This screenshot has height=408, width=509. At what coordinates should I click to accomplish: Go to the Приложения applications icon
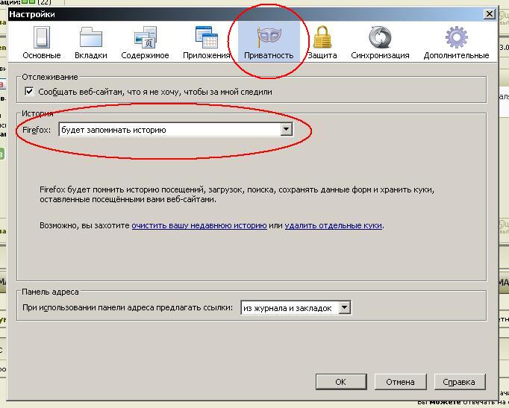[206, 37]
